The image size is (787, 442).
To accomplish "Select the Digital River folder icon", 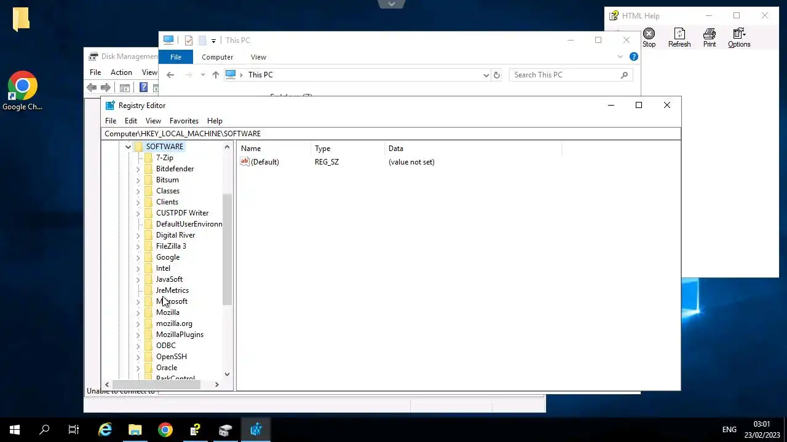I will 148,235.
